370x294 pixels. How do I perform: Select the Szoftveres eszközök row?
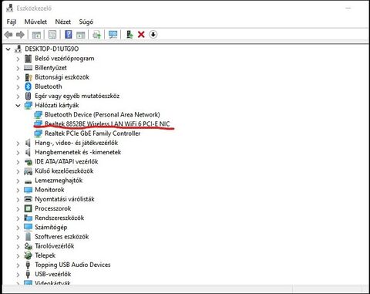62,237
